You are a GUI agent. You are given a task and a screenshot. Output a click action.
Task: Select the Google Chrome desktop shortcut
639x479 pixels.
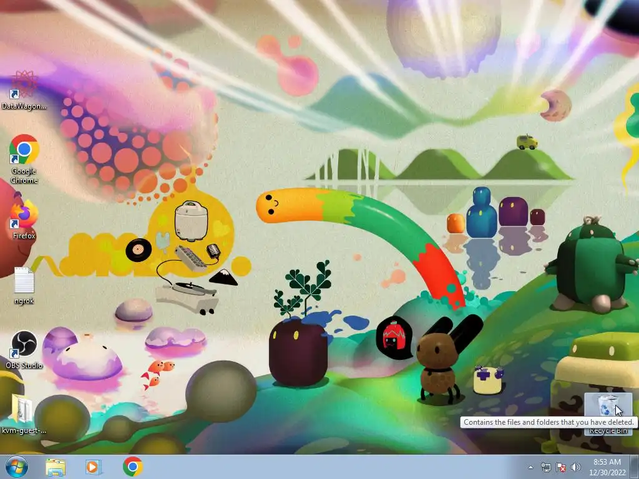[24, 149]
